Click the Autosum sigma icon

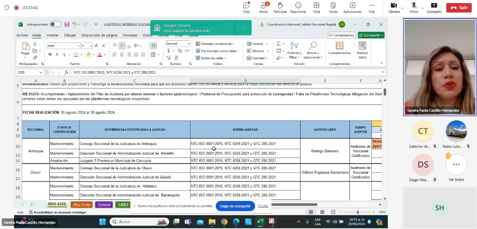279,44
